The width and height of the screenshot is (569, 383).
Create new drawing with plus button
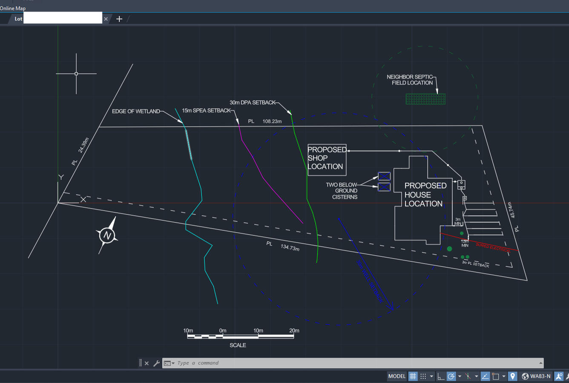click(x=119, y=19)
